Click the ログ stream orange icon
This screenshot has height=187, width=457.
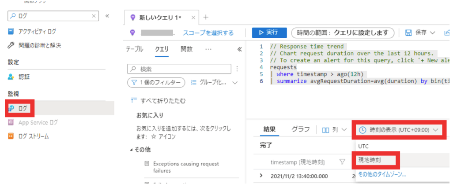click(11, 136)
